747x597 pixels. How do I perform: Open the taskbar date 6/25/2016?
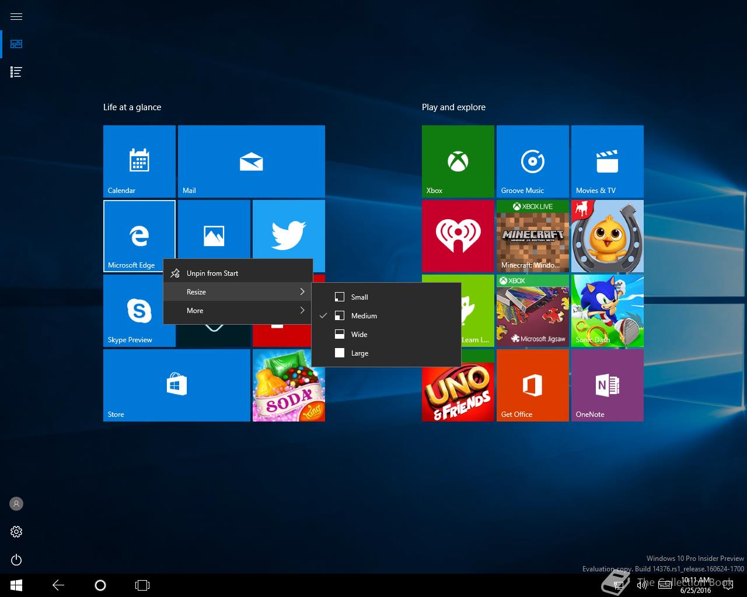(x=696, y=590)
